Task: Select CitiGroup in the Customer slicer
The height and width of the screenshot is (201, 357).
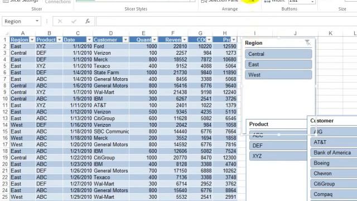Action: pos(334,184)
